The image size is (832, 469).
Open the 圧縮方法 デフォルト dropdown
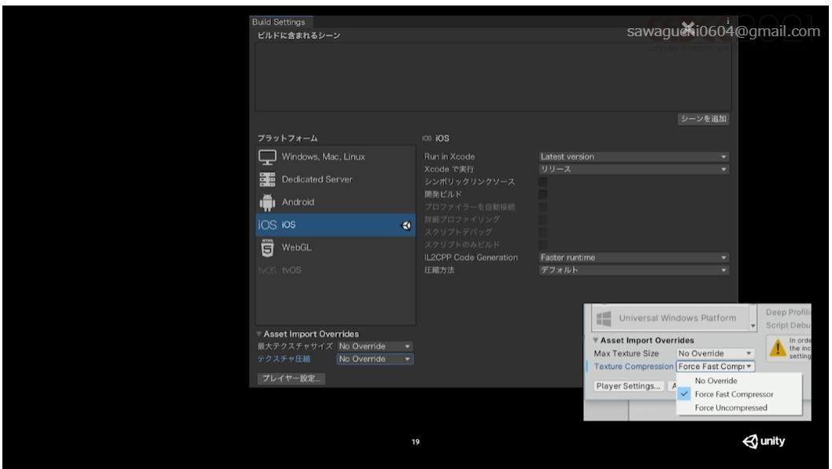click(634, 270)
